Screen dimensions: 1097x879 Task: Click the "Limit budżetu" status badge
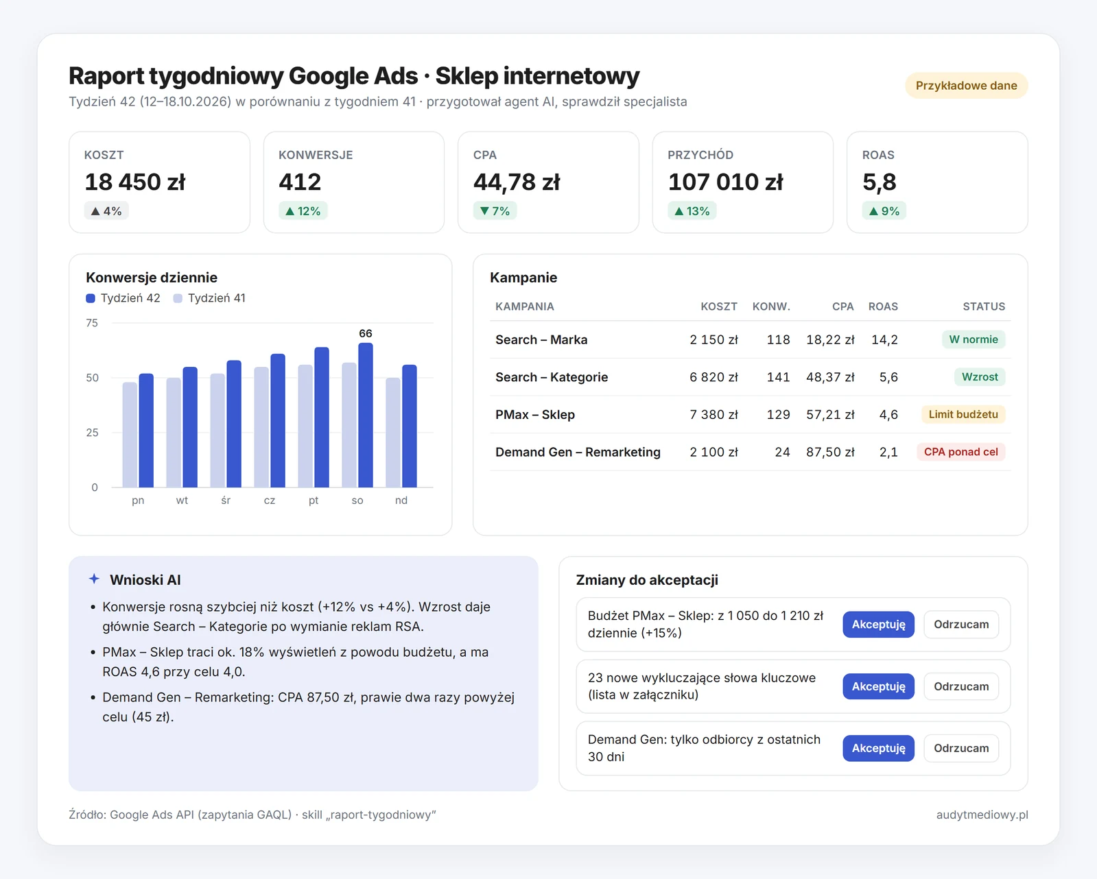pos(963,414)
